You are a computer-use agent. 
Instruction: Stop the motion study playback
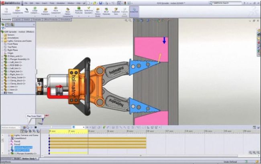pos(35,127)
